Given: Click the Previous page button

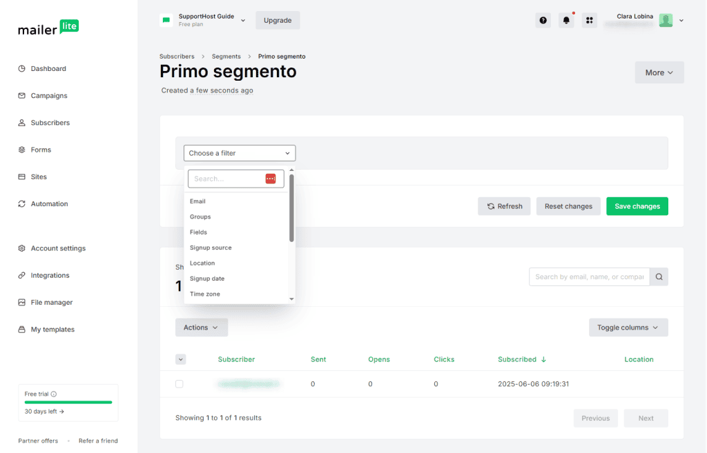Looking at the screenshot, I should coord(595,419).
